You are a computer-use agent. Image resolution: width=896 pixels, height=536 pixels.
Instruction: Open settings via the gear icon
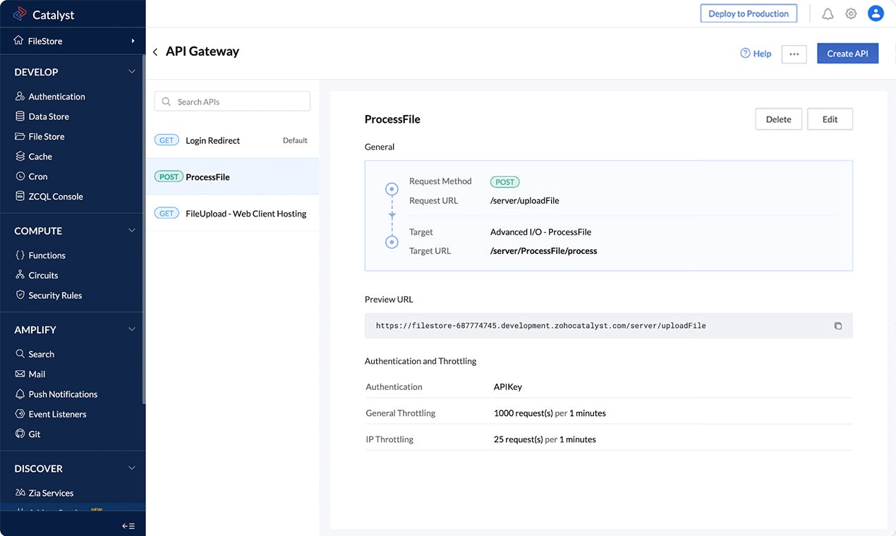(851, 13)
